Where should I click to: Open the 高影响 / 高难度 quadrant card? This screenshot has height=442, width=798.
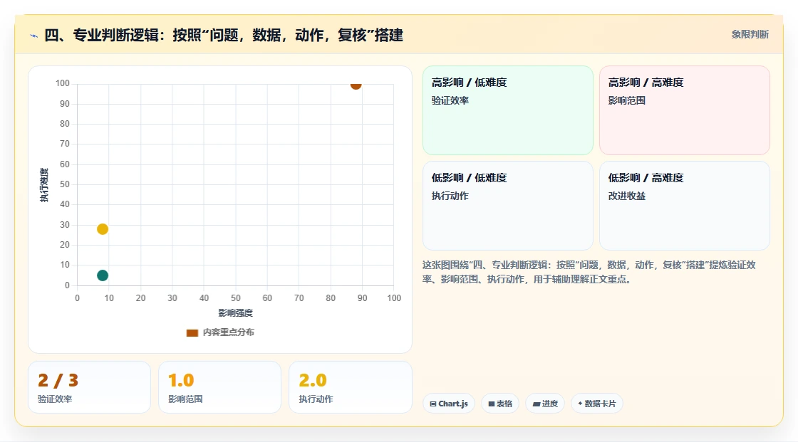(x=685, y=110)
